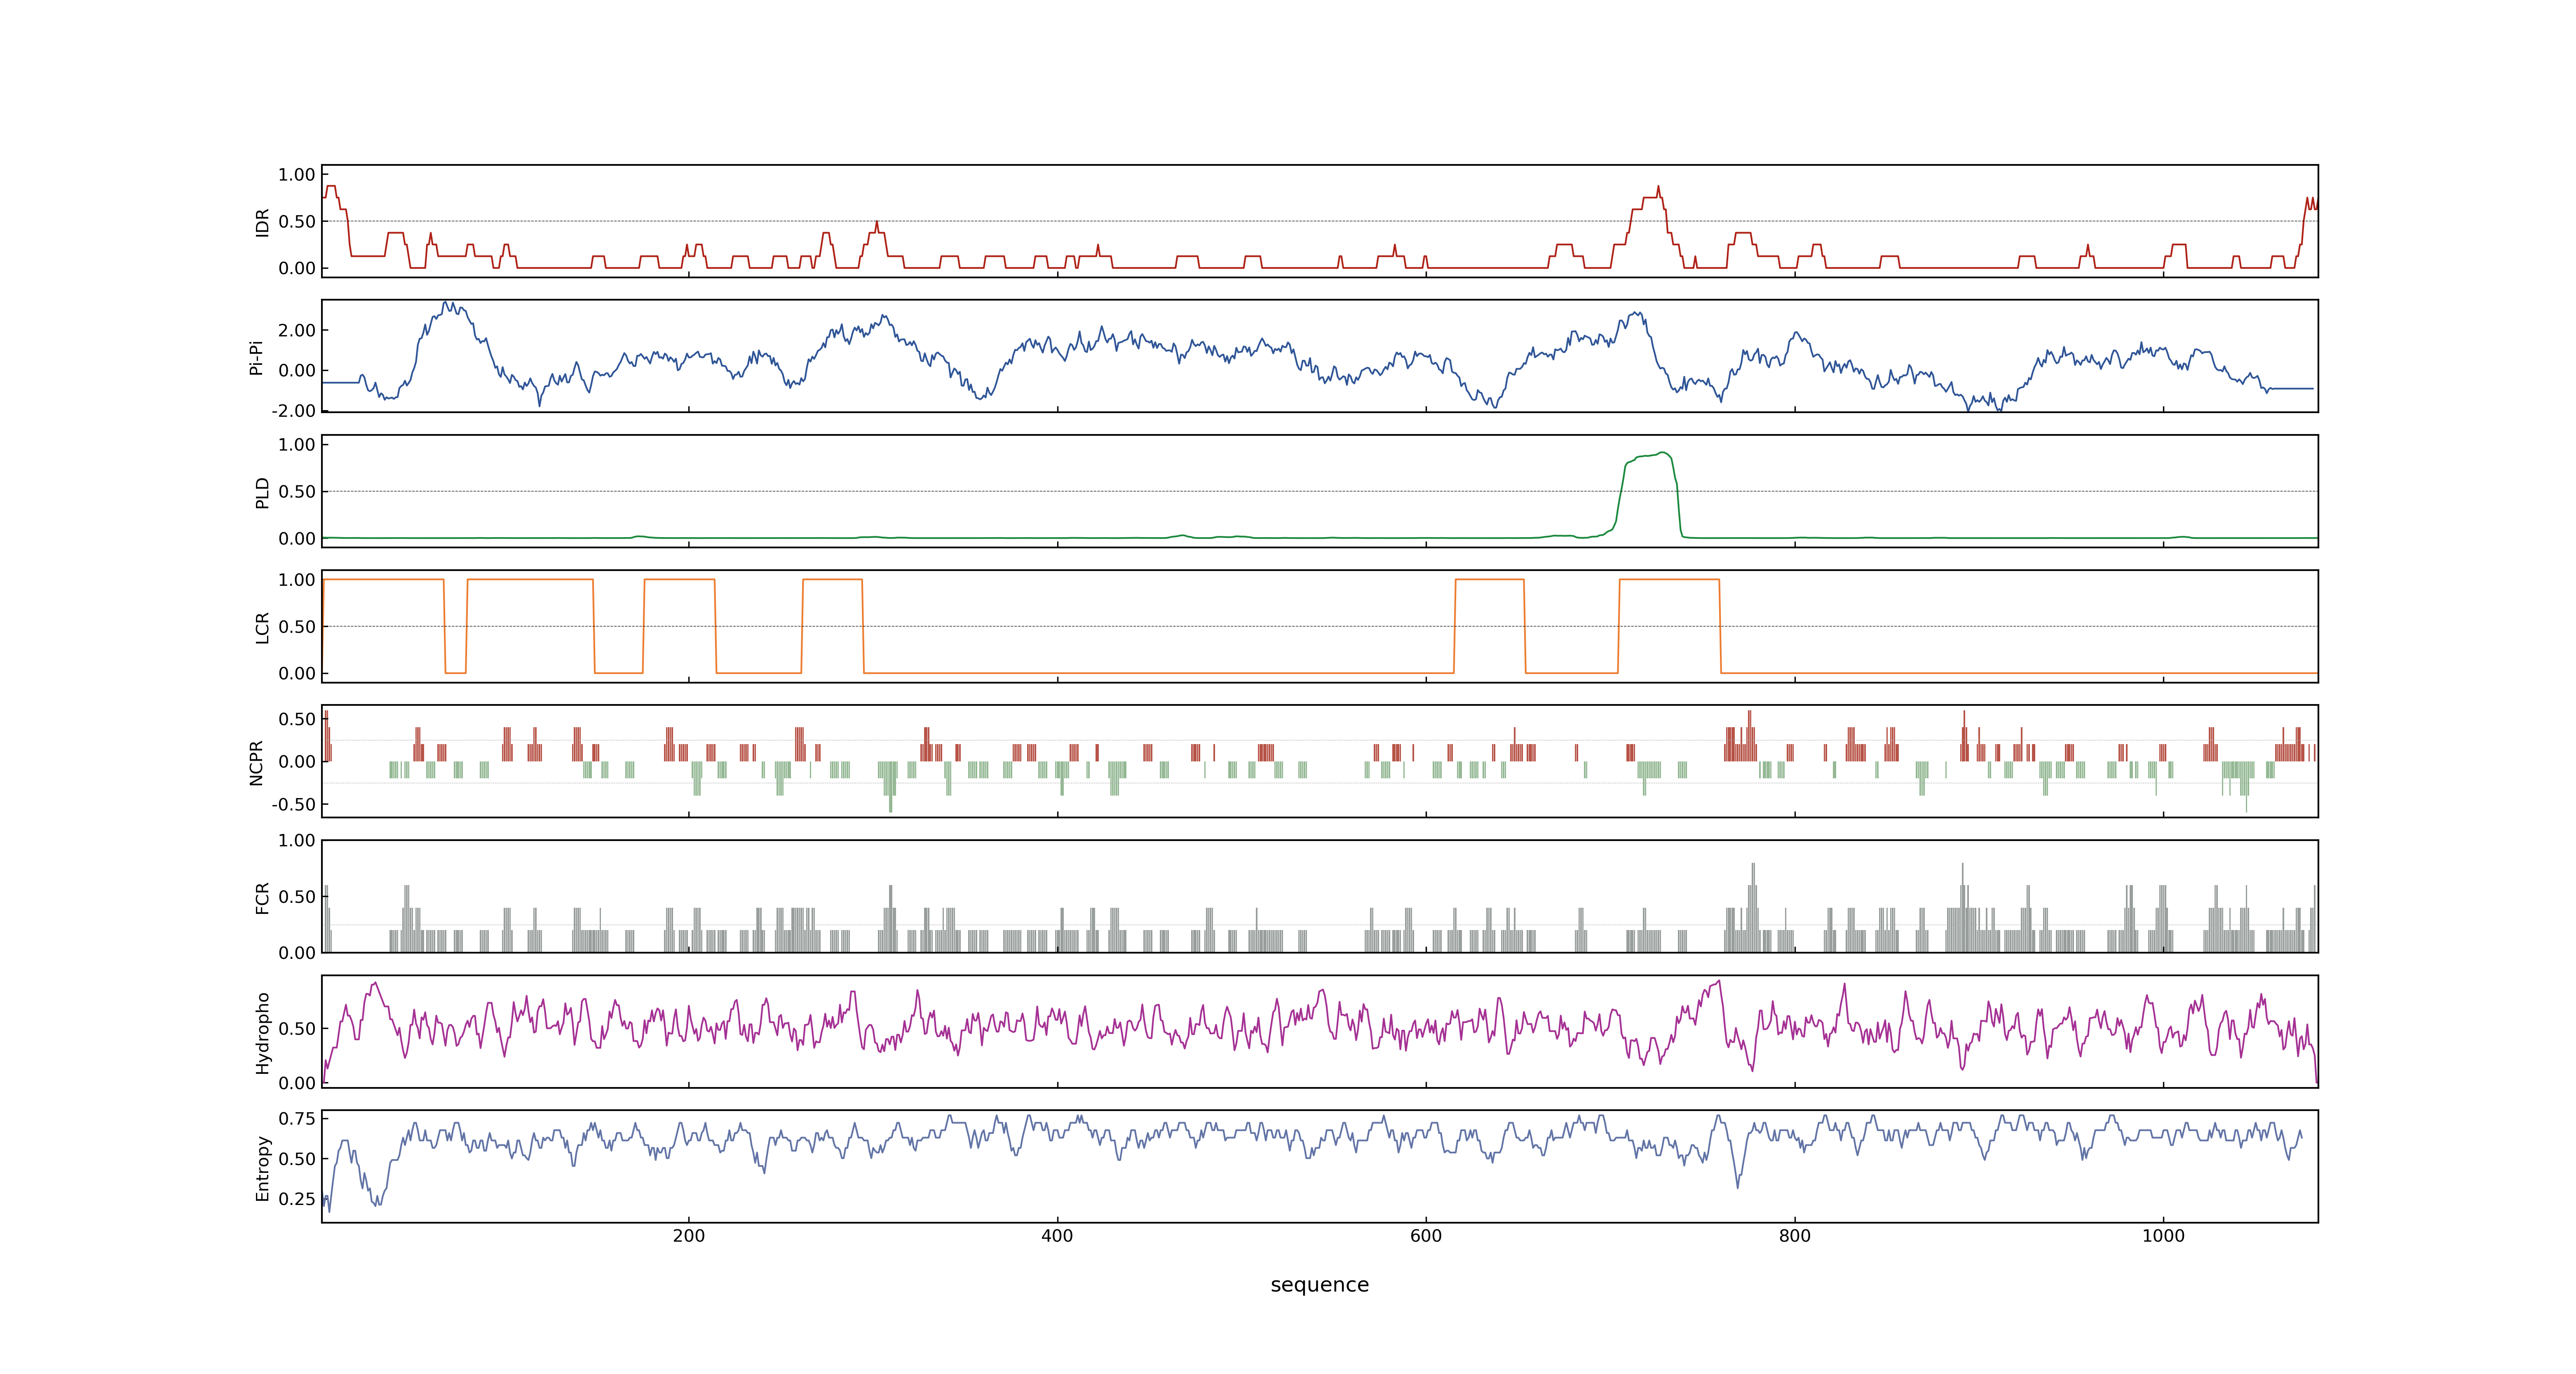This screenshot has width=2576, height=1374.
Task: Click the Pi-Pi y-axis tick label 2.00
Action: pyautogui.click(x=297, y=330)
